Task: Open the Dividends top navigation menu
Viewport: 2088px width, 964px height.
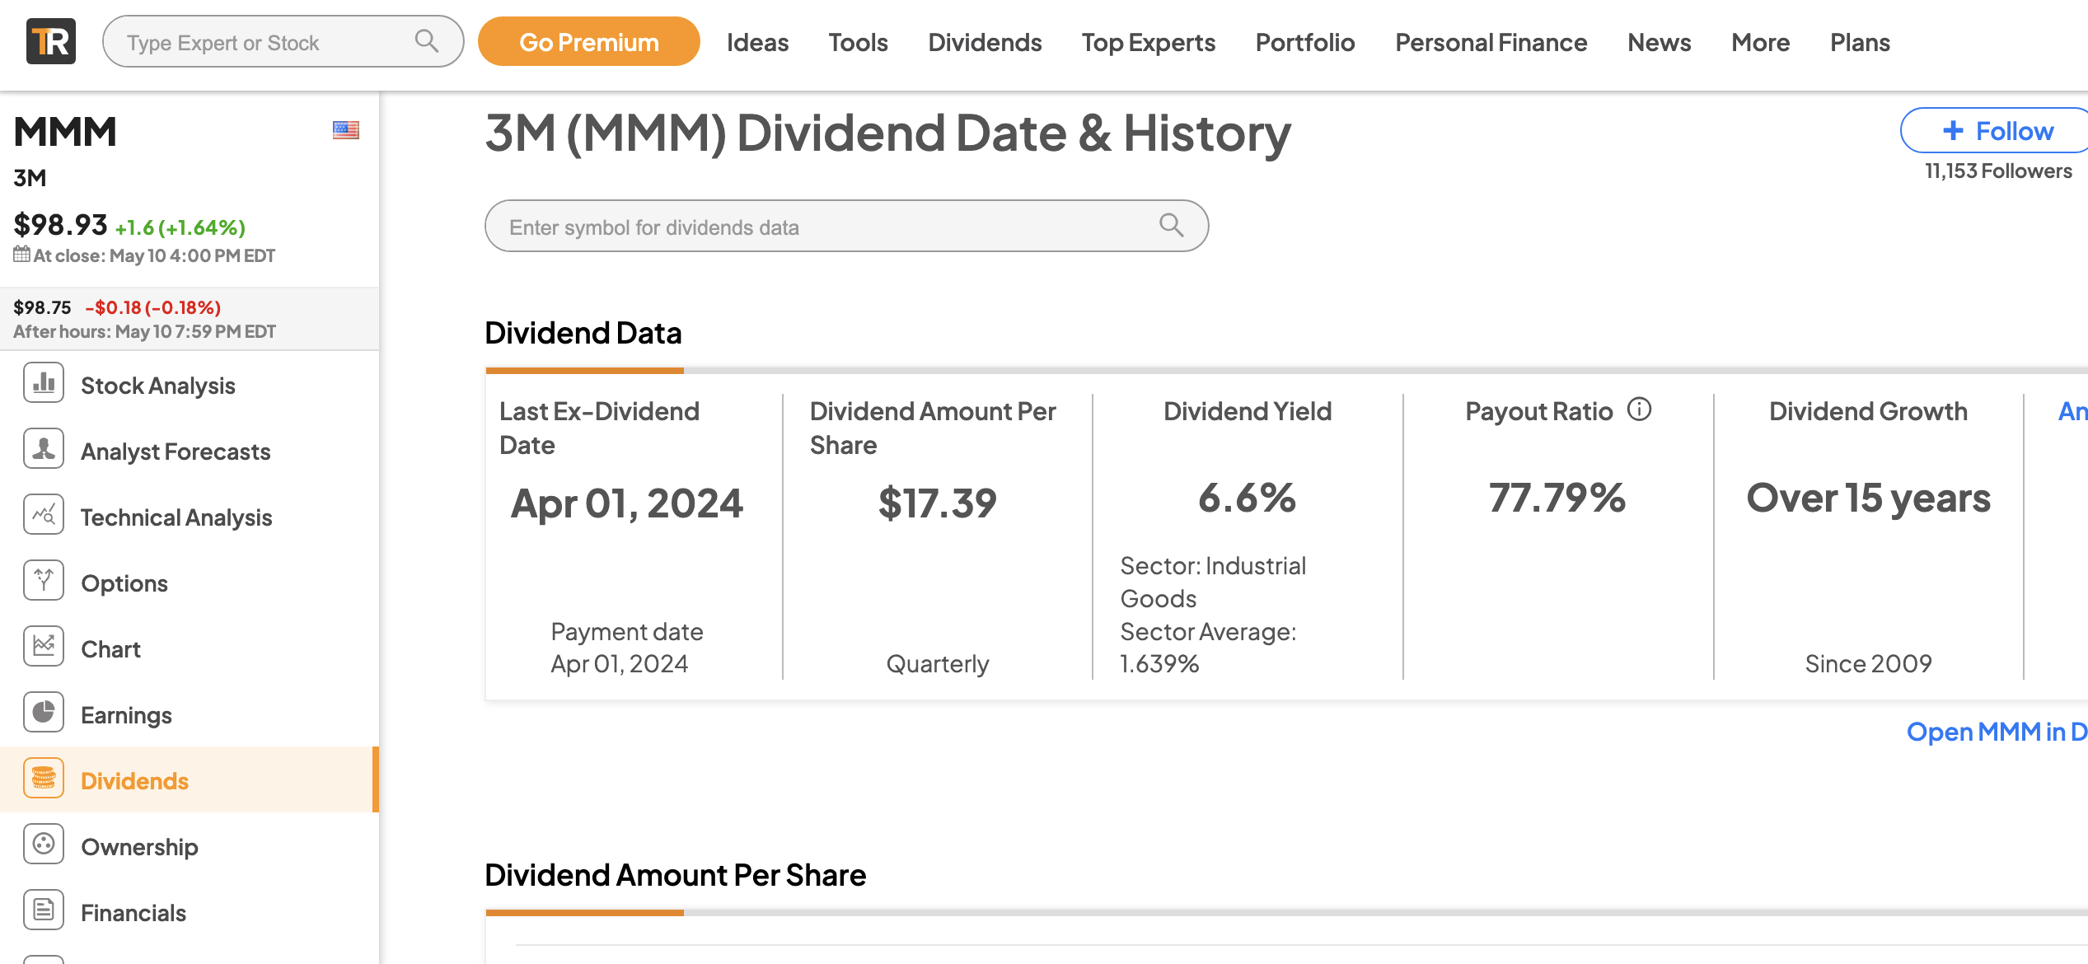Action: (985, 42)
